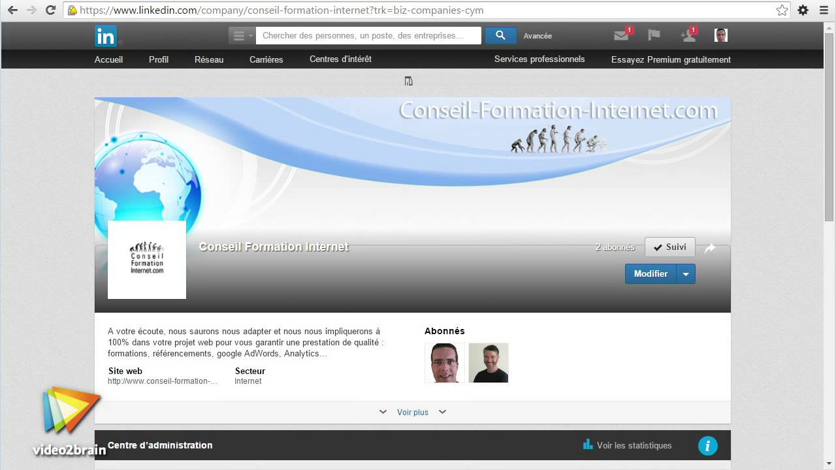
Task: Open the Accueil menu
Action: pos(108,59)
